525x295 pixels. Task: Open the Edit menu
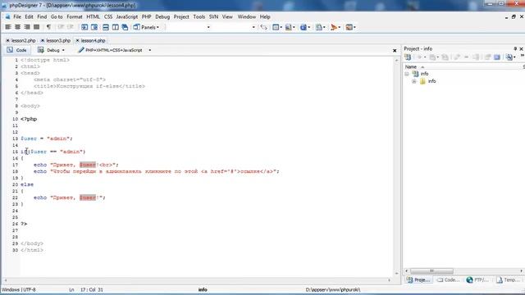pos(30,16)
